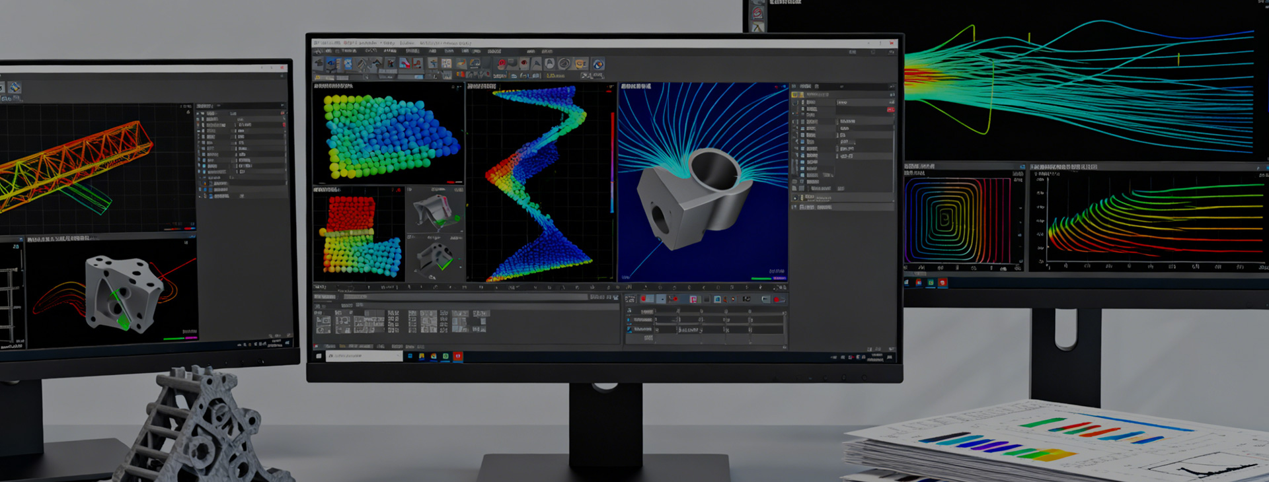Click the Windows Start button on center monitor
This screenshot has height=482, width=1269.
(x=319, y=357)
